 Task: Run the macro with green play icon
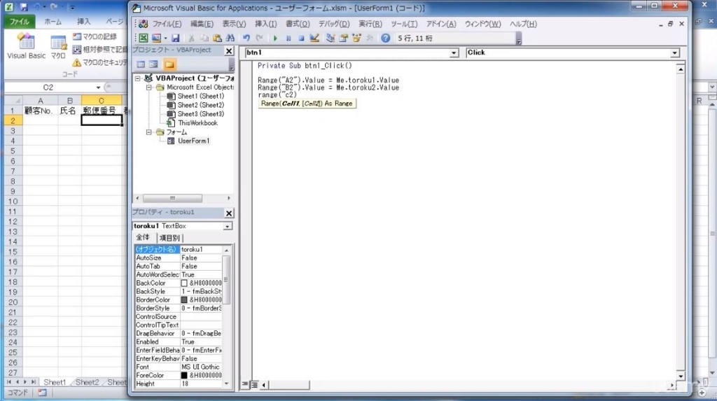tap(275, 38)
